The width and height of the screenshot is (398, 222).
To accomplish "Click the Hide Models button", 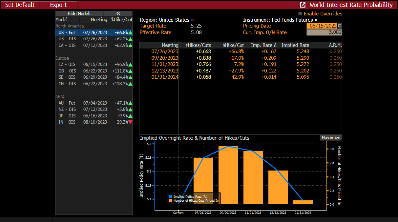I will (x=79, y=13).
